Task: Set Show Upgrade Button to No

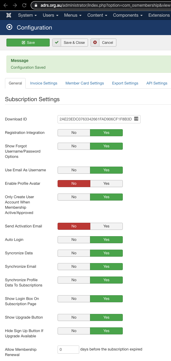Action: tap(74, 317)
